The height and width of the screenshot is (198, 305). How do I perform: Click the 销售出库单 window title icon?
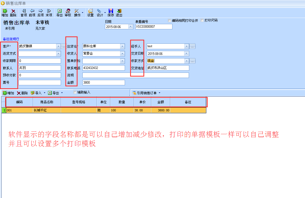[x=3, y=3]
